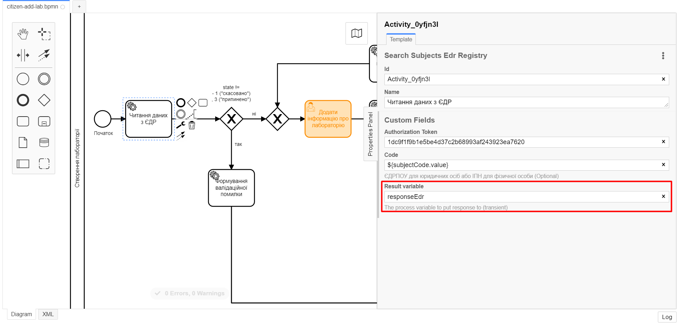Open change type wrench in context pad
678x325 pixels.
pos(181,125)
